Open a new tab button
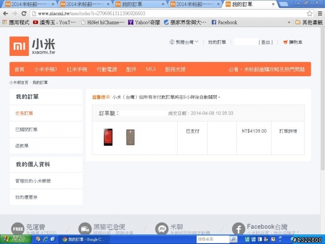This screenshot has height=244, width=325. (x=283, y=4)
